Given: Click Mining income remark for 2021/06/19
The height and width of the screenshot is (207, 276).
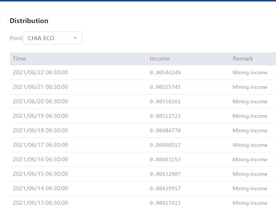Looking at the screenshot, I should point(250,116).
